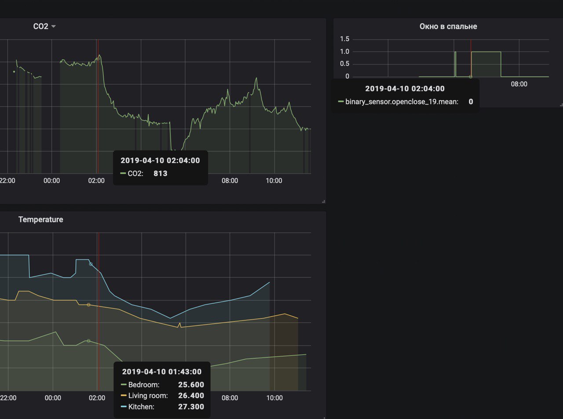This screenshot has width=563, height=419.
Task: Click the 08:00 label in window sensor panel
Action: (519, 84)
